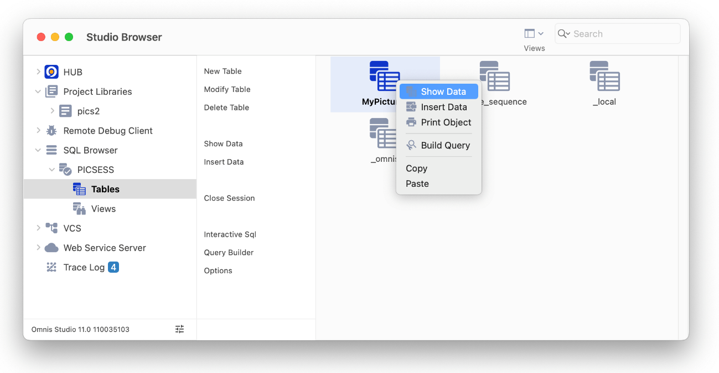
Task: Click the PICSESS session icon
Action: [65, 170]
